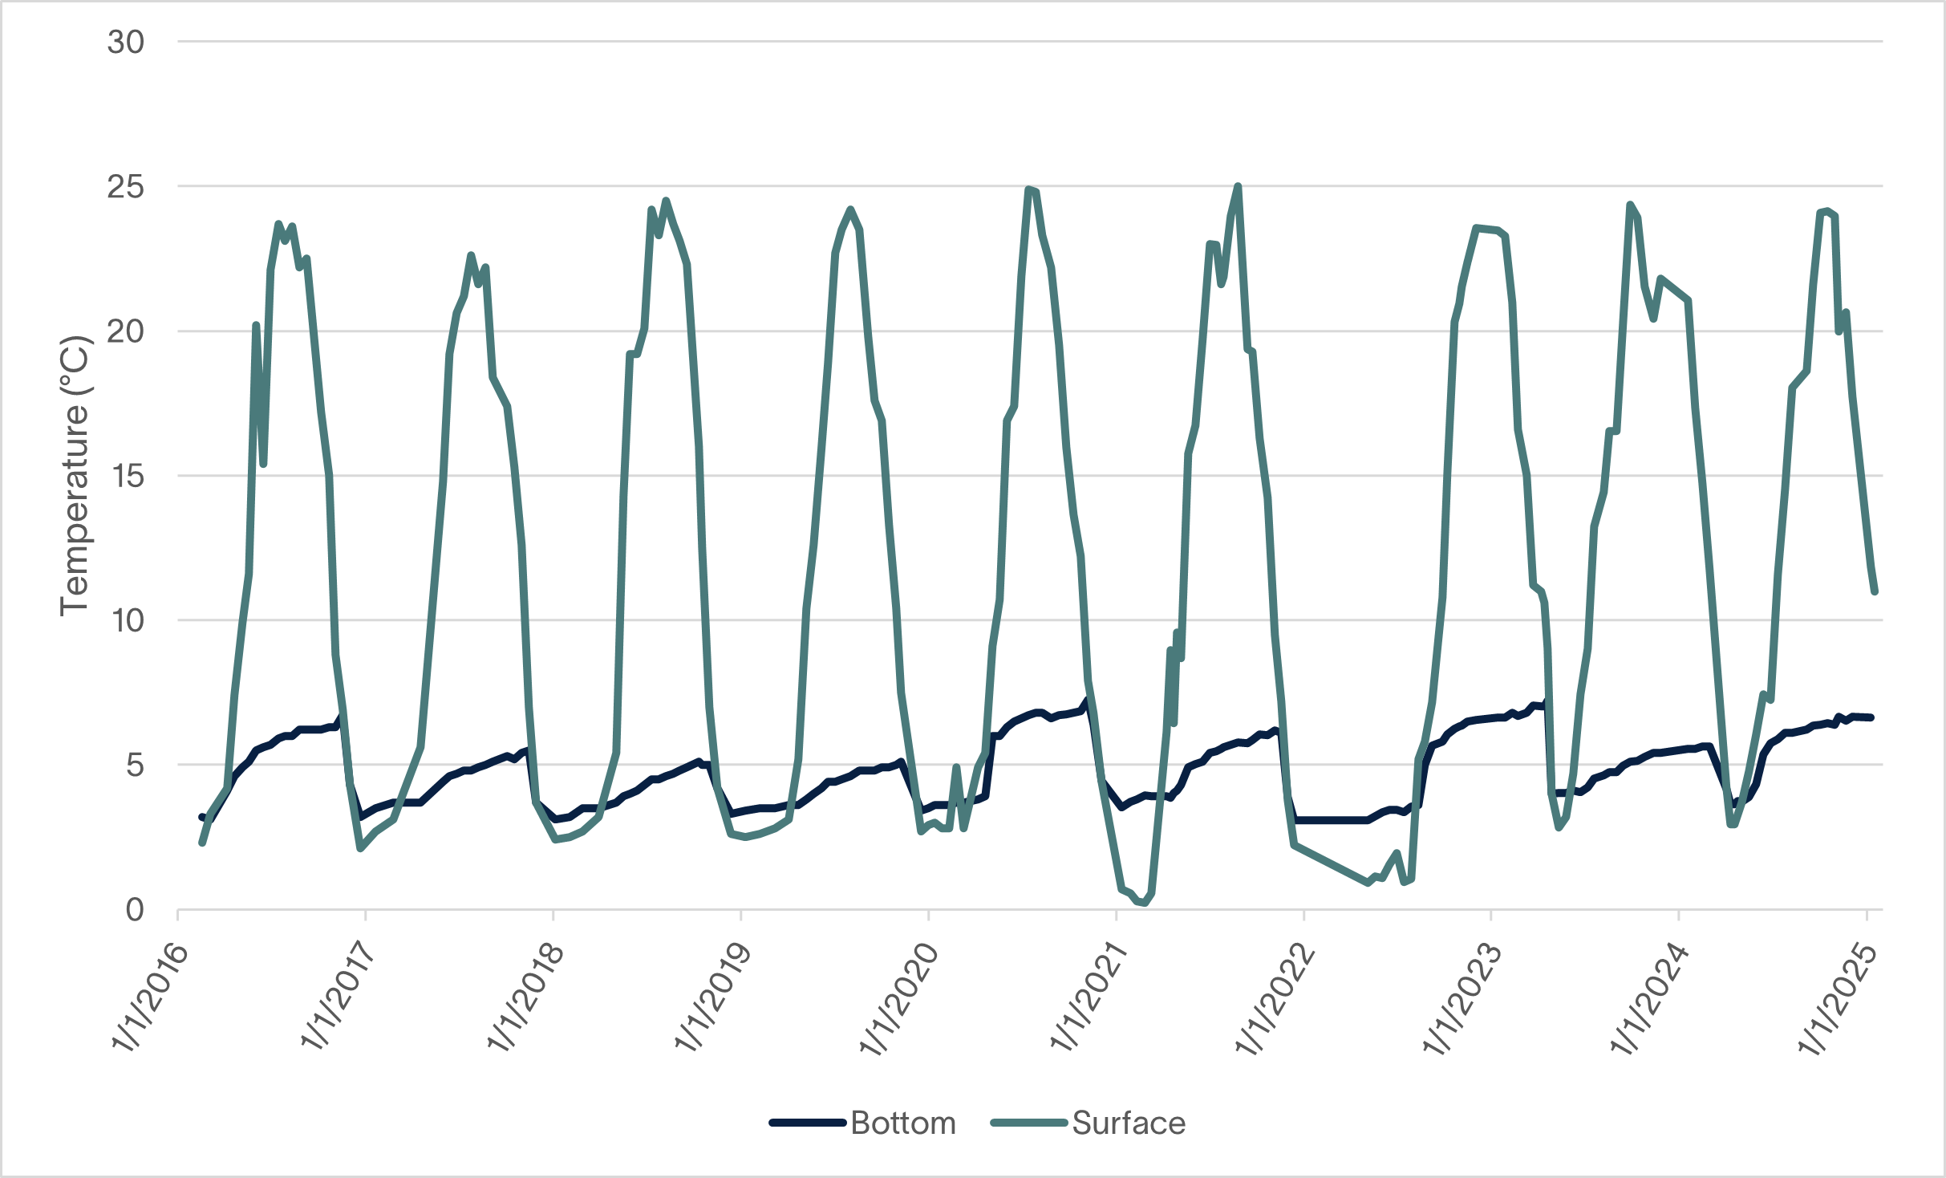Click the Surface legend label

click(x=1129, y=1123)
